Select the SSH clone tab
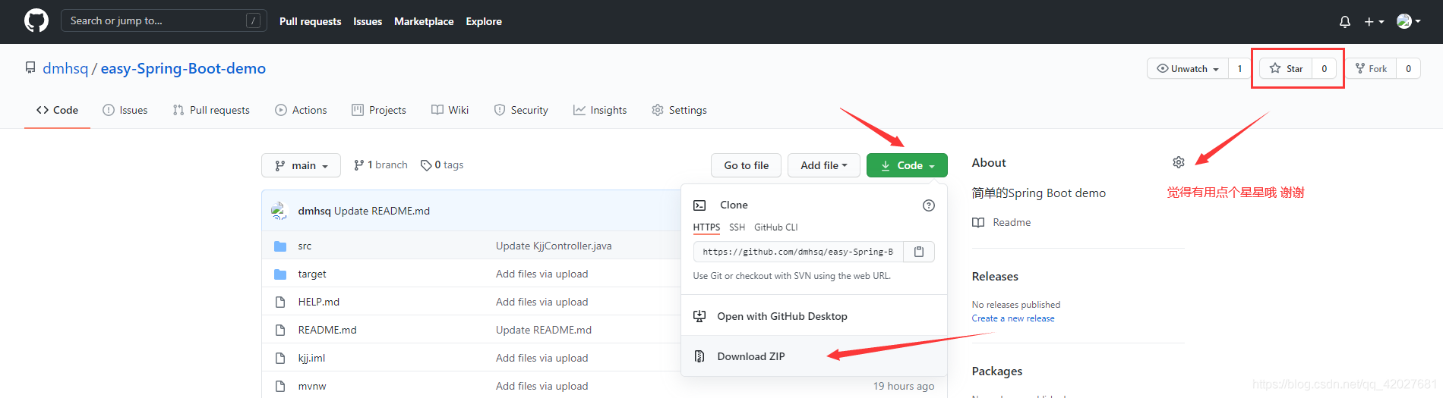 coord(737,227)
